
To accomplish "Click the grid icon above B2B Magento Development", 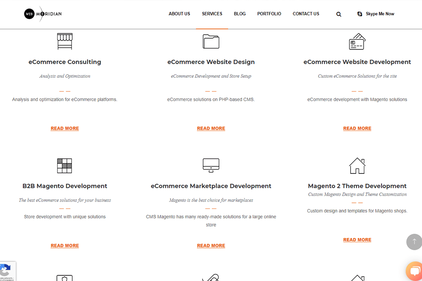I will tap(65, 166).
